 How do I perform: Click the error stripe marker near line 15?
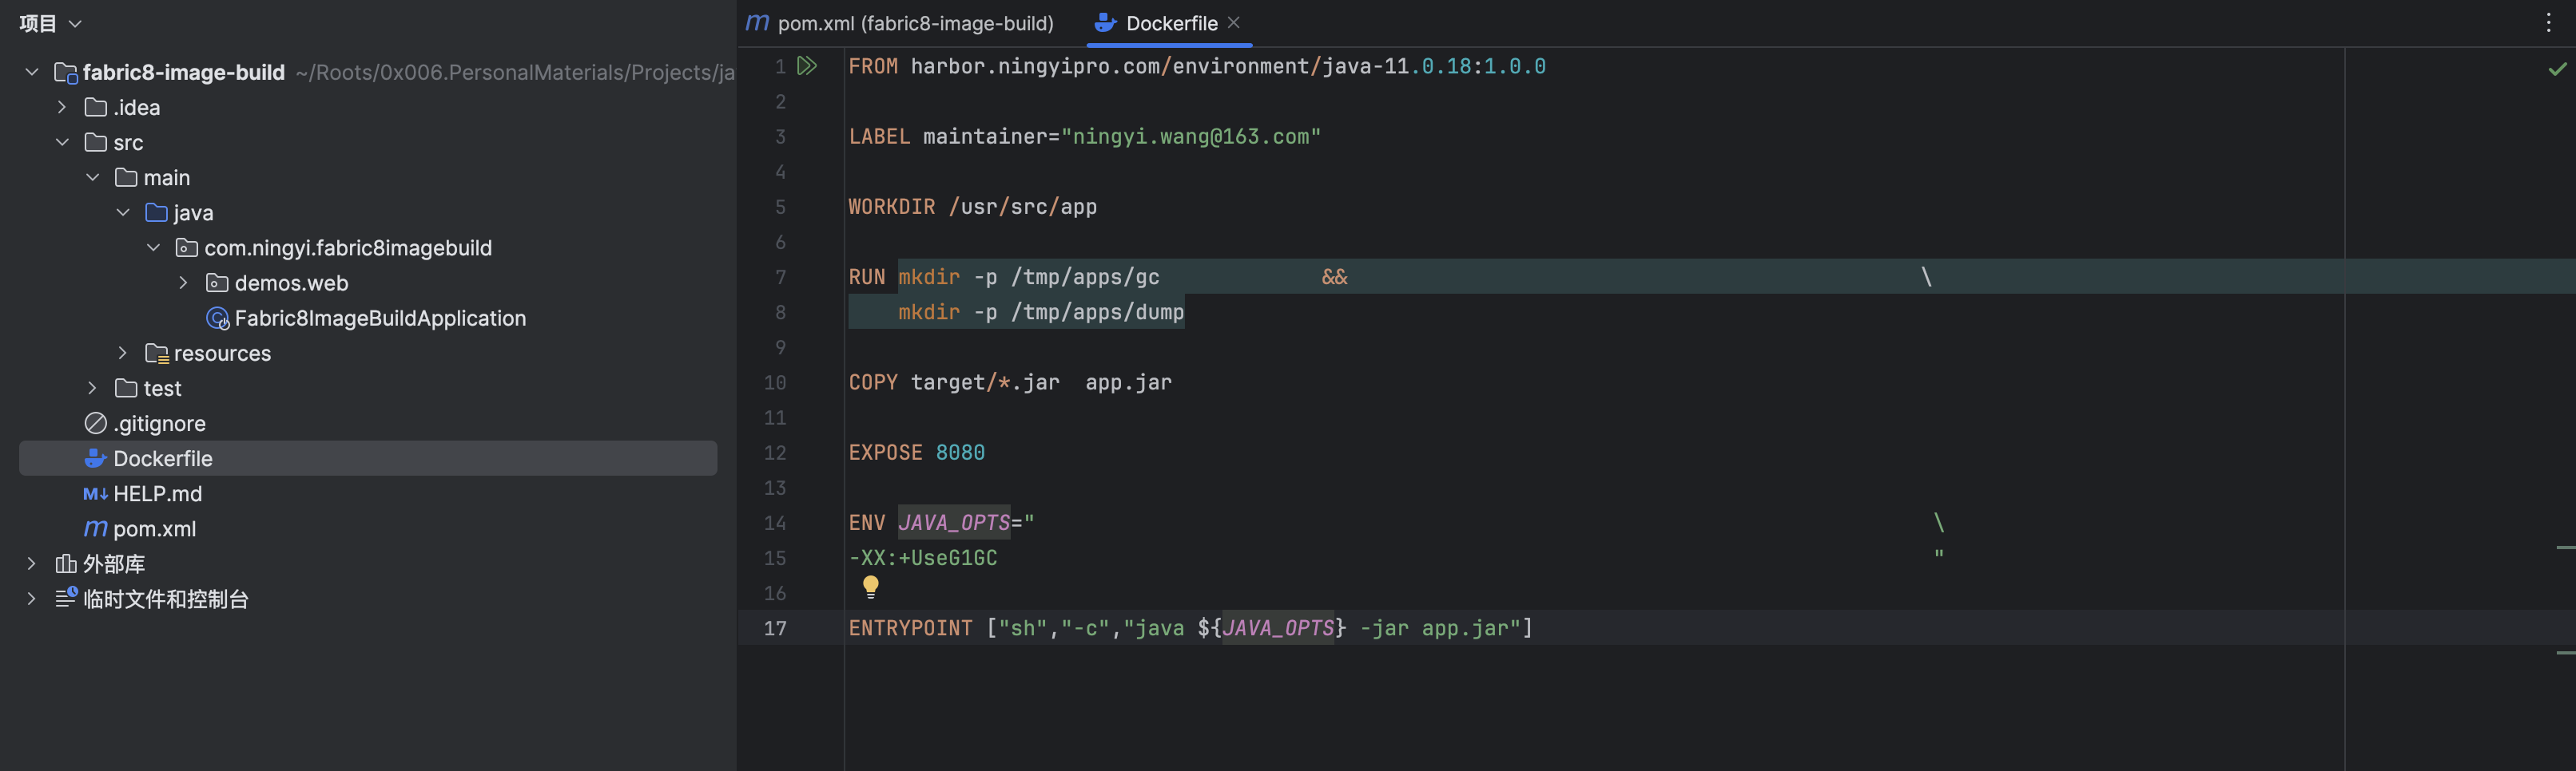[x=2565, y=548]
